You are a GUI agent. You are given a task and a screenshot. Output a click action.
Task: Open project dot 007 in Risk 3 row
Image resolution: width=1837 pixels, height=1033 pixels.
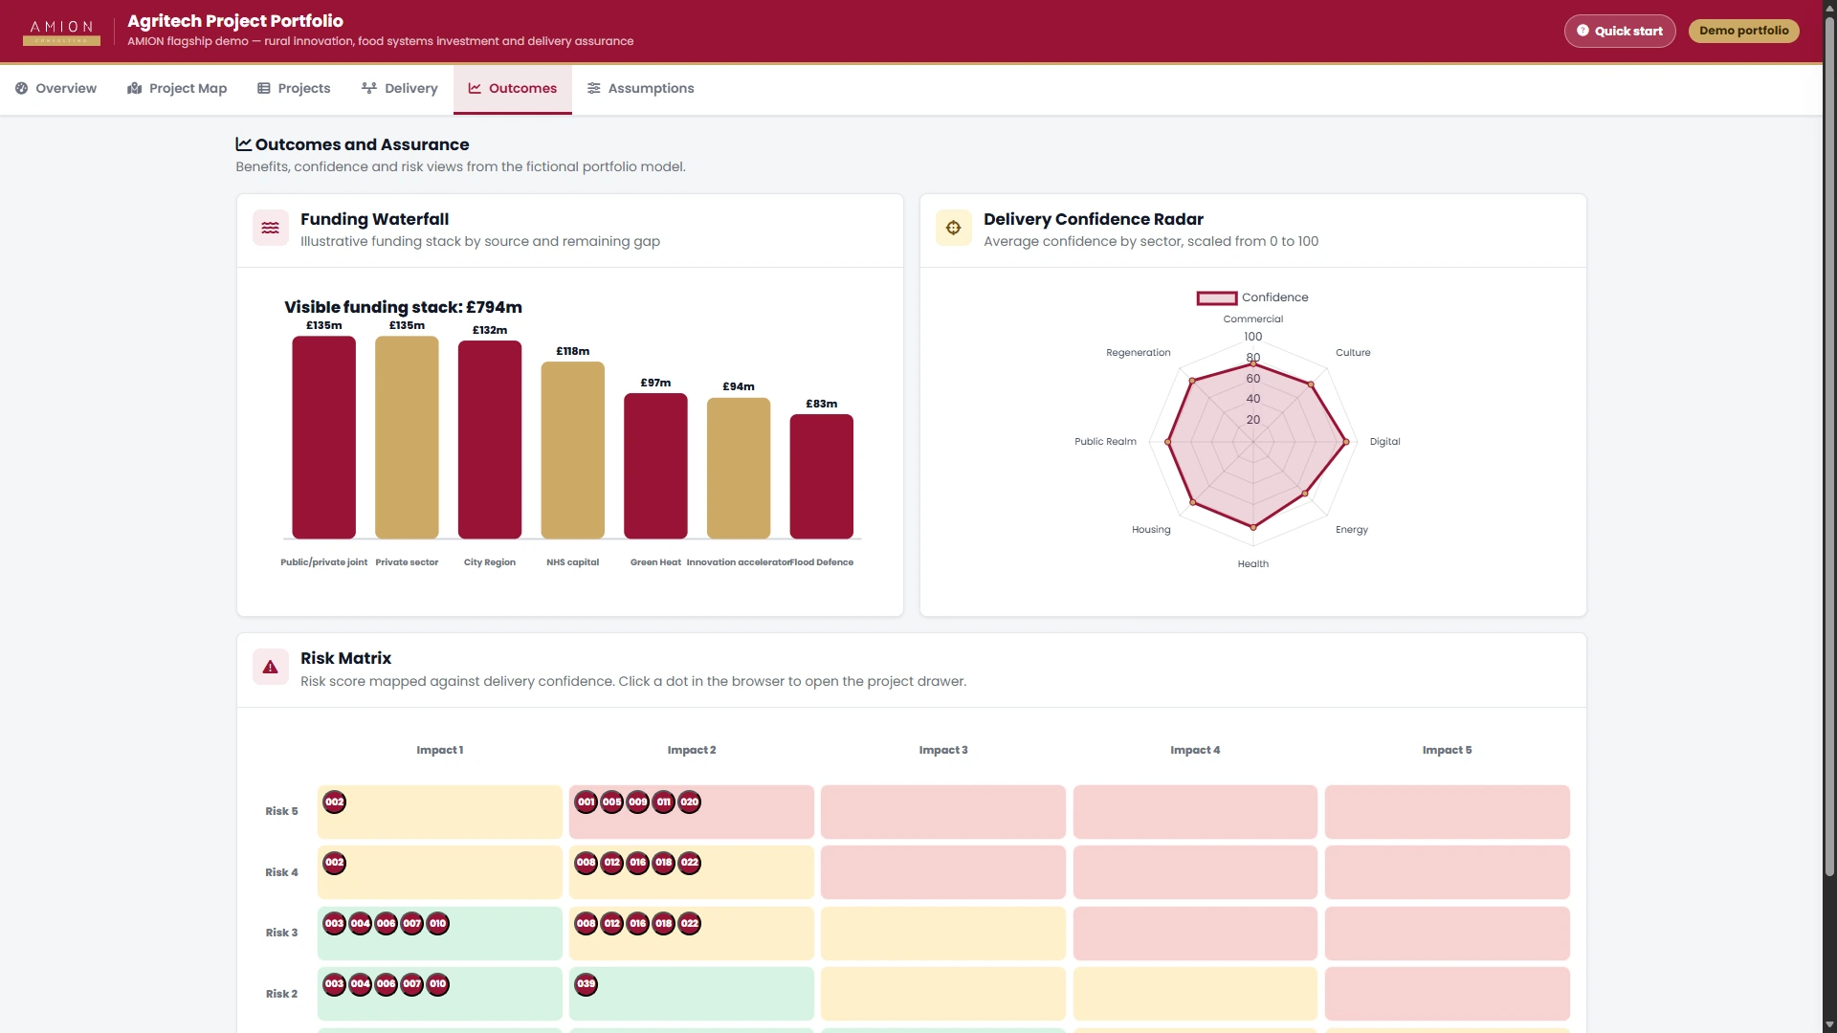tap(411, 923)
